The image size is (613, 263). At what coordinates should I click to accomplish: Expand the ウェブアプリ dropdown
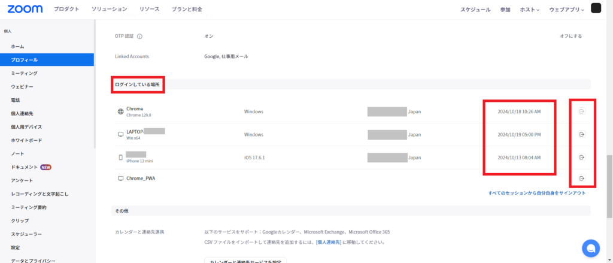pyautogui.click(x=566, y=10)
